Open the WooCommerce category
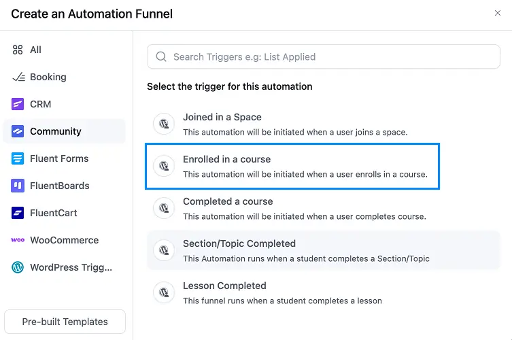Screen dimensions: 512x340 coord(65,240)
